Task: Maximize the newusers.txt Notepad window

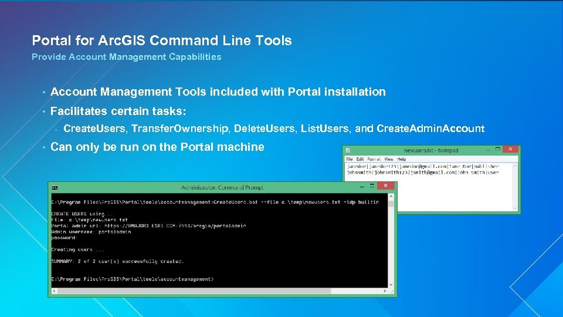Action: click(498, 149)
